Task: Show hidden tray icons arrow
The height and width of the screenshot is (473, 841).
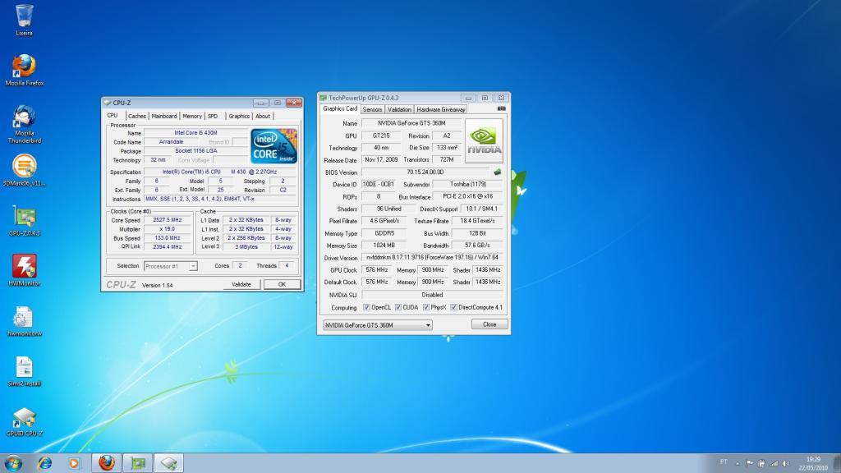Action: [738, 463]
